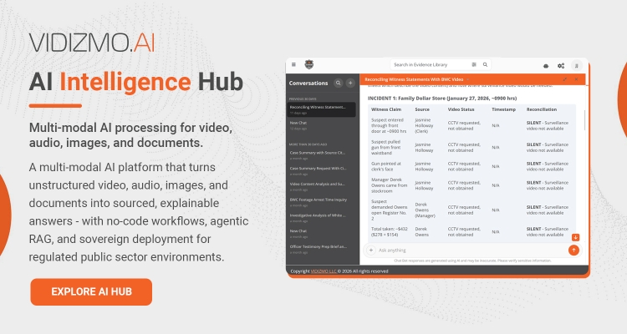Open the Video Content Analysis conversation
The width and height of the screenshot is (627, 334).
pyautogui.click(x=321, y=186)
